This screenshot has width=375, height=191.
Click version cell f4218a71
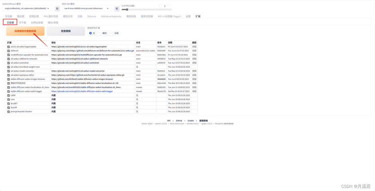click(x=161, y=47)
